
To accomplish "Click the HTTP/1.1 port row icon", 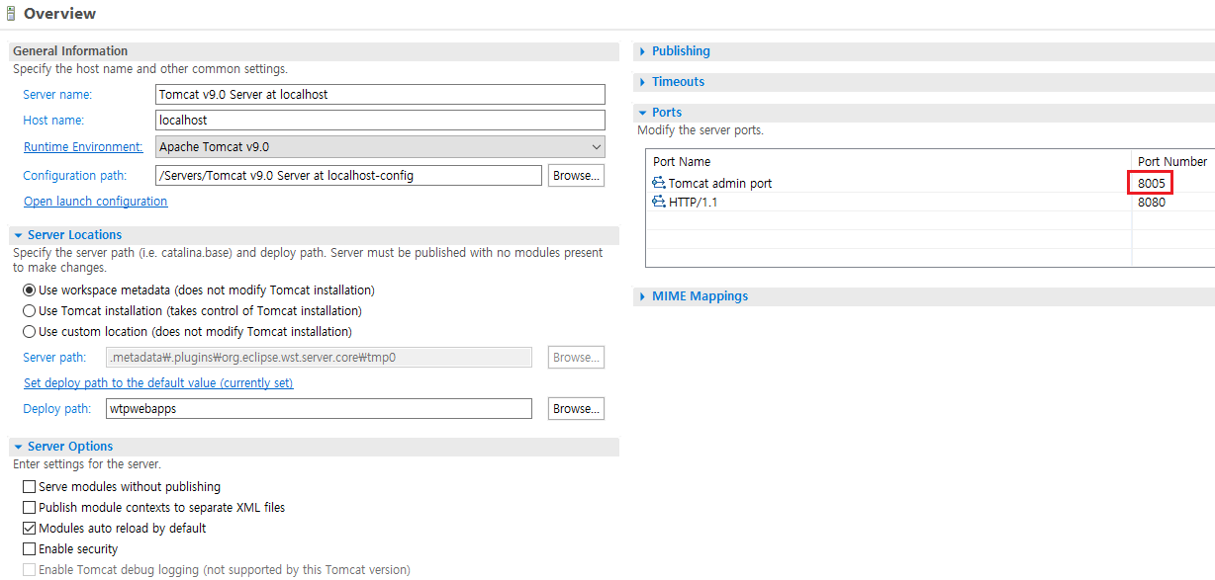I will 659,202.
